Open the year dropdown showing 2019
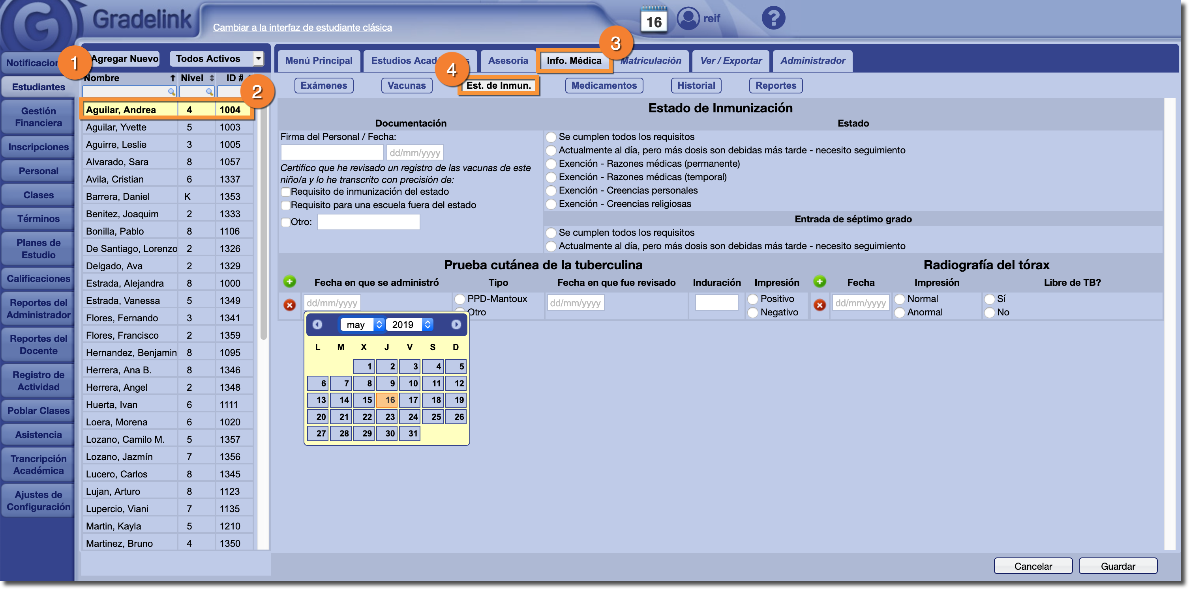This screenshot has height=589, width=1189. tap(409, 324)
